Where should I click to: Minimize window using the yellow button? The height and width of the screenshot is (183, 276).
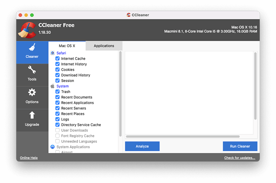(x=26, y=15)
